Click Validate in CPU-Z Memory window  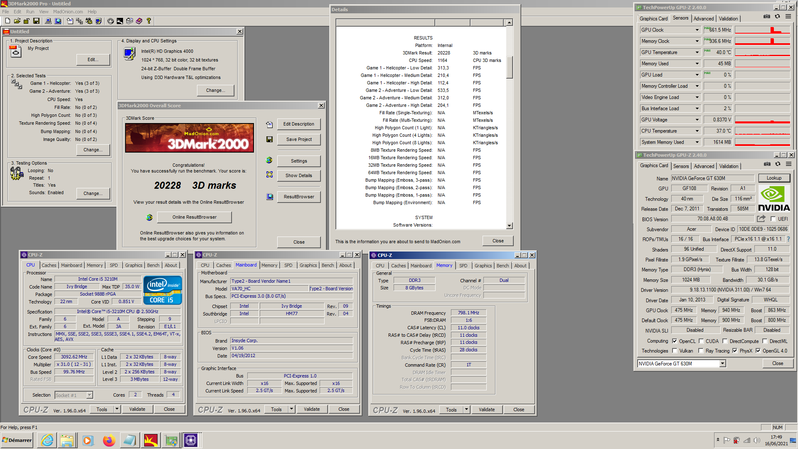[487, 410]
